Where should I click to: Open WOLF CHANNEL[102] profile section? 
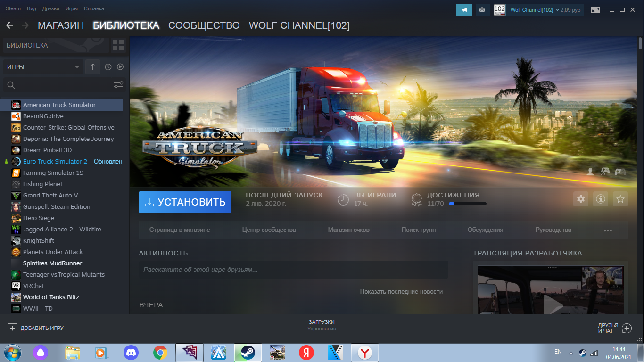(x=299, y=25)
